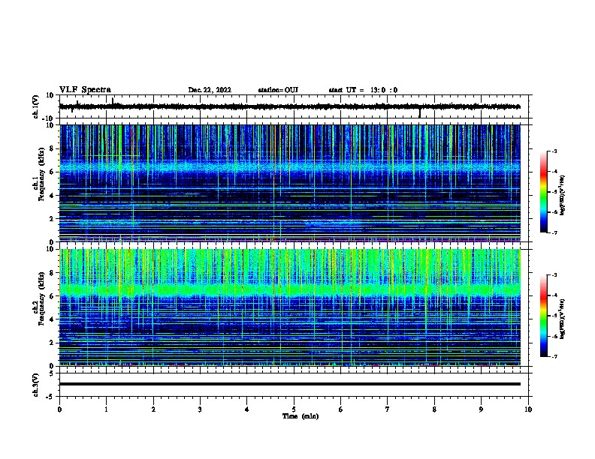Click time axis tick label "2"
595x459 pixels.
153,409
